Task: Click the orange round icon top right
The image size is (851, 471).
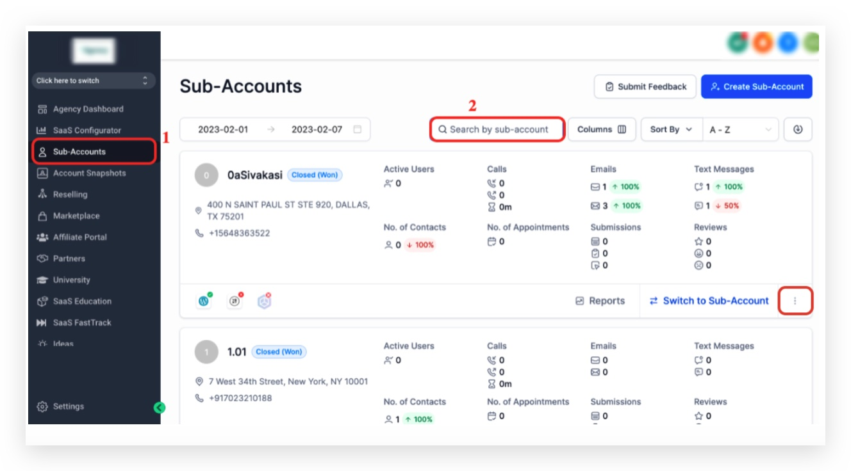Action: [763, 43]
